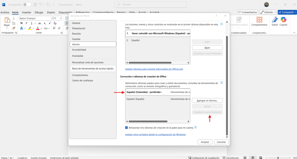Screen dimensions: 297x159
Task: Select Avanzadas in the options sidebar
Action: [x=78, y=56]
